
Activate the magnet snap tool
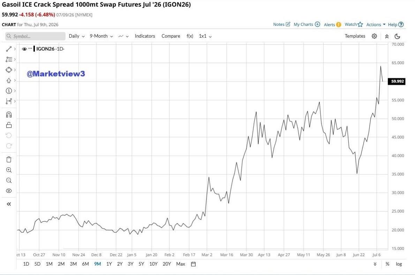(9, 114)
